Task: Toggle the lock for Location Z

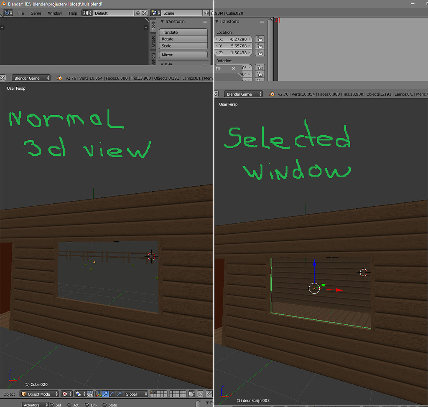Action: point(260,53)
